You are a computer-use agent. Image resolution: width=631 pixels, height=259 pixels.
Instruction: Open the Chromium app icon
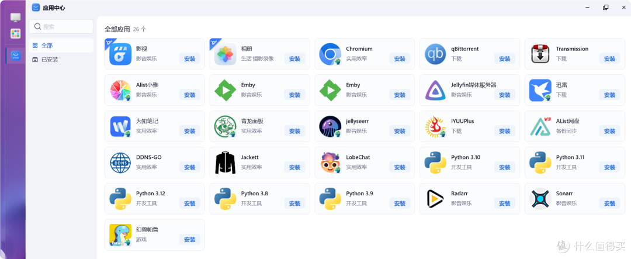click(x=330, y=54)
